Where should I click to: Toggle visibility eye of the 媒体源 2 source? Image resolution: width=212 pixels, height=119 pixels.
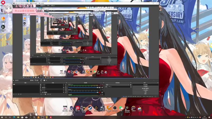click(x=64, y=88)
